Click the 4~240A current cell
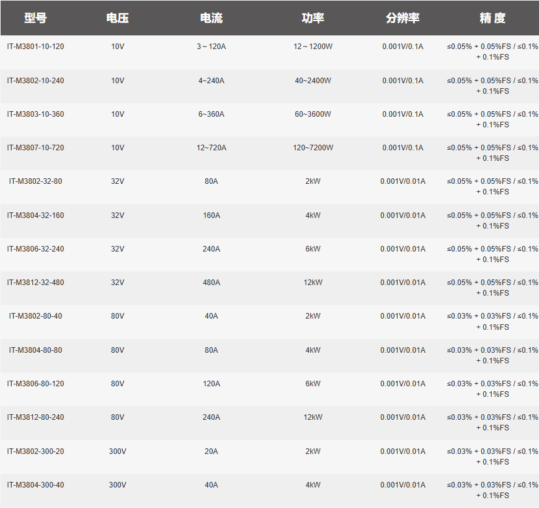Viewport: 539px width, 508px height. [x=212, y=81]
